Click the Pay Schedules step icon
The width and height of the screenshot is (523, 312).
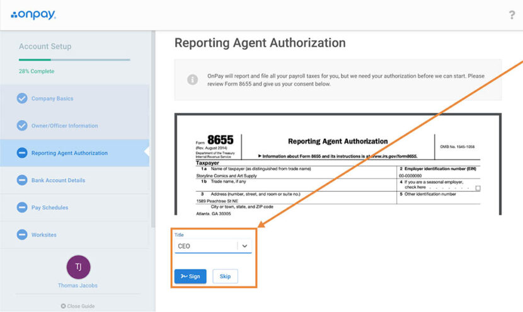click(x=22, y=207)
